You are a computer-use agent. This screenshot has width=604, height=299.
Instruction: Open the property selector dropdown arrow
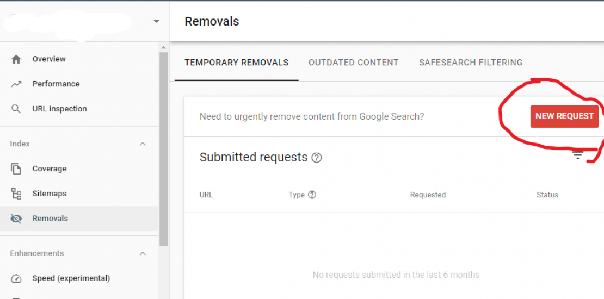click(x=156, y=22)
